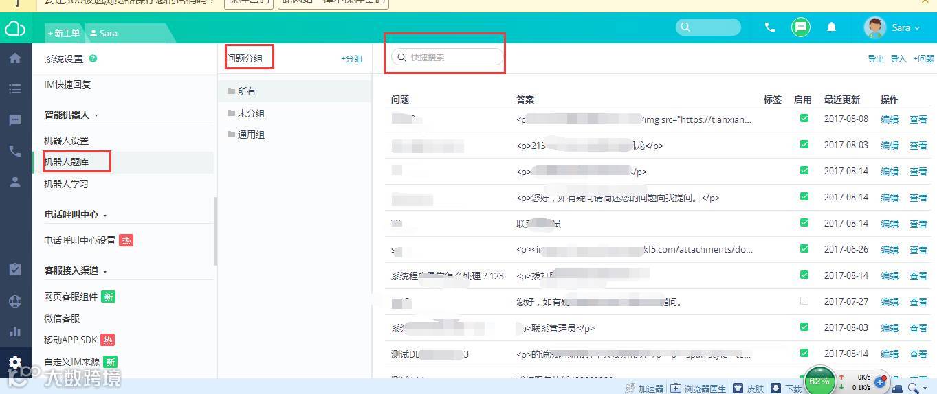Open the bar chart reports sidebar icon
This screenshot has height=394, width=937.
click(14, 332)
